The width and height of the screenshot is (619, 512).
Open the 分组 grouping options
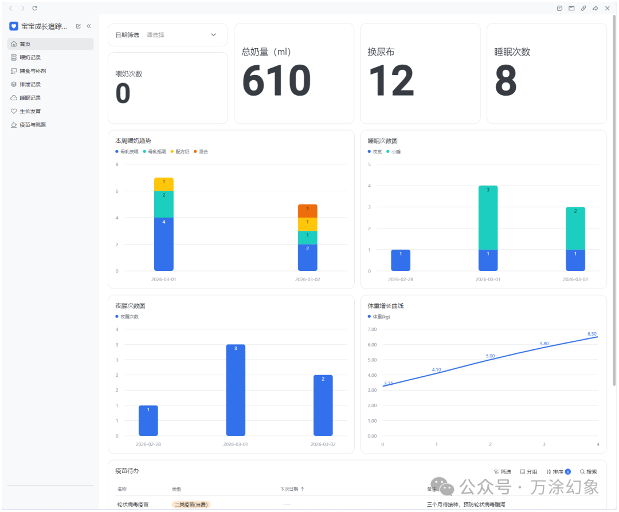coord(528,472)
